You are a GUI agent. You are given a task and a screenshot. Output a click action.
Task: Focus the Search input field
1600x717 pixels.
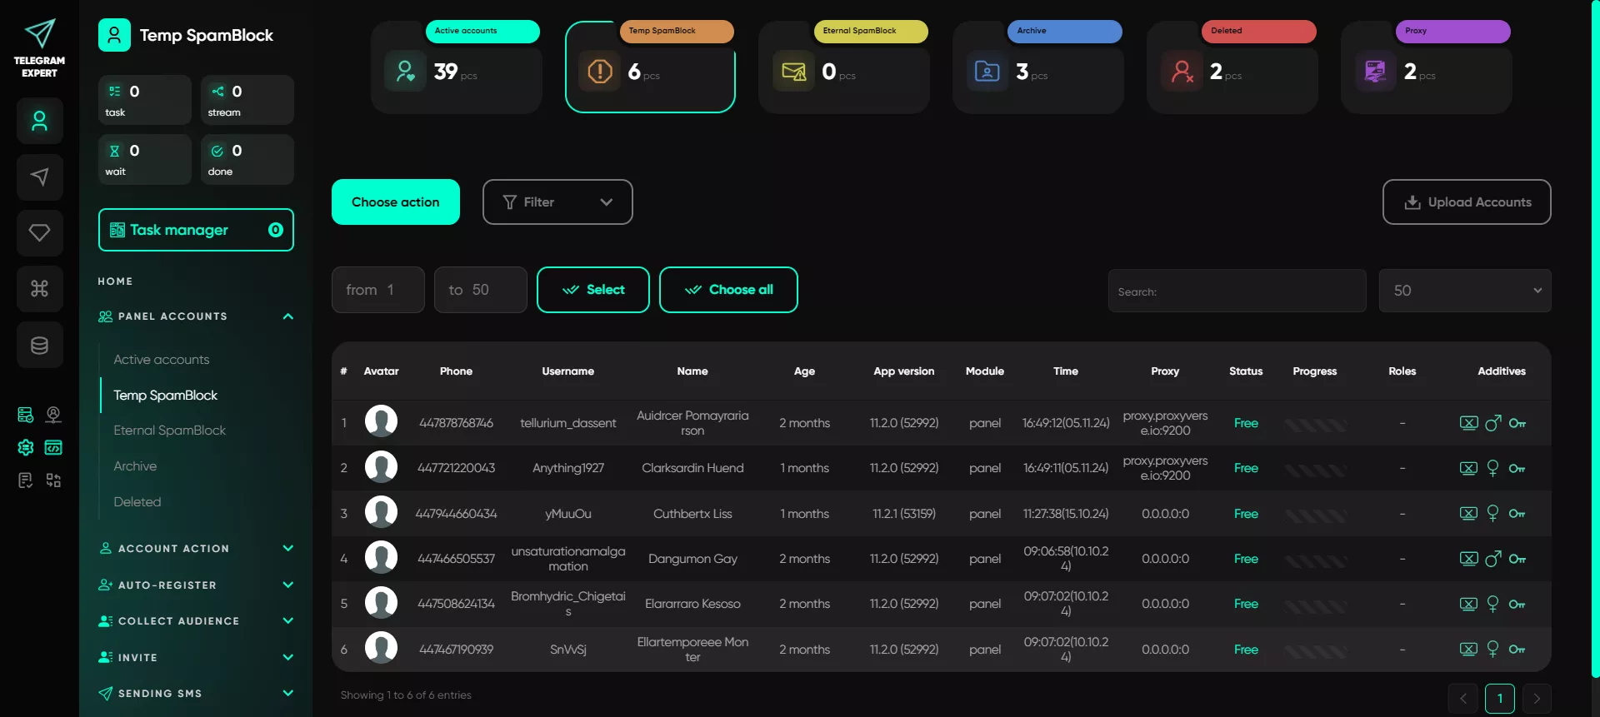(x=1237, y=291)
